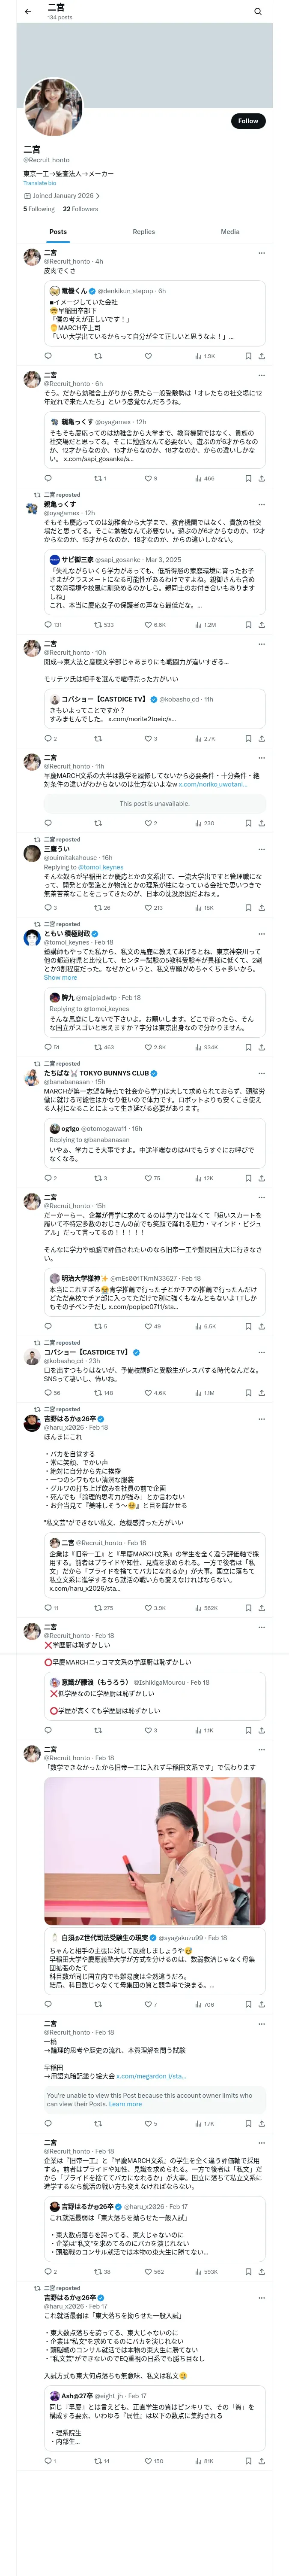Share the "皮肉でくさ" post
The image size is (289, 2576).
tap(261, 356)
